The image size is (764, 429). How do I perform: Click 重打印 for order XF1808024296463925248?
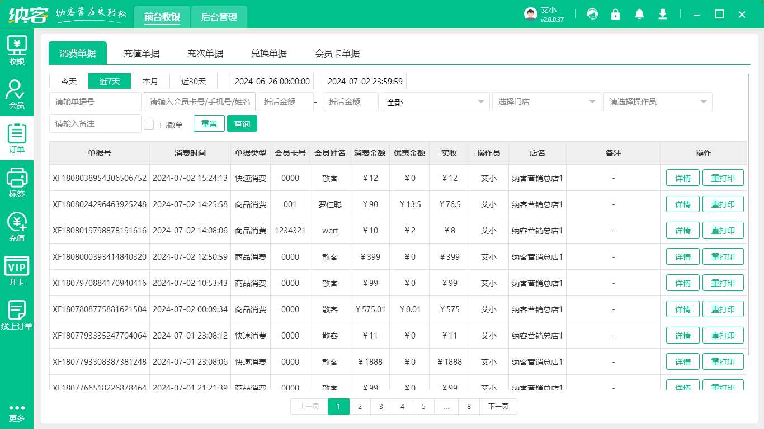(x=723, y=204)
